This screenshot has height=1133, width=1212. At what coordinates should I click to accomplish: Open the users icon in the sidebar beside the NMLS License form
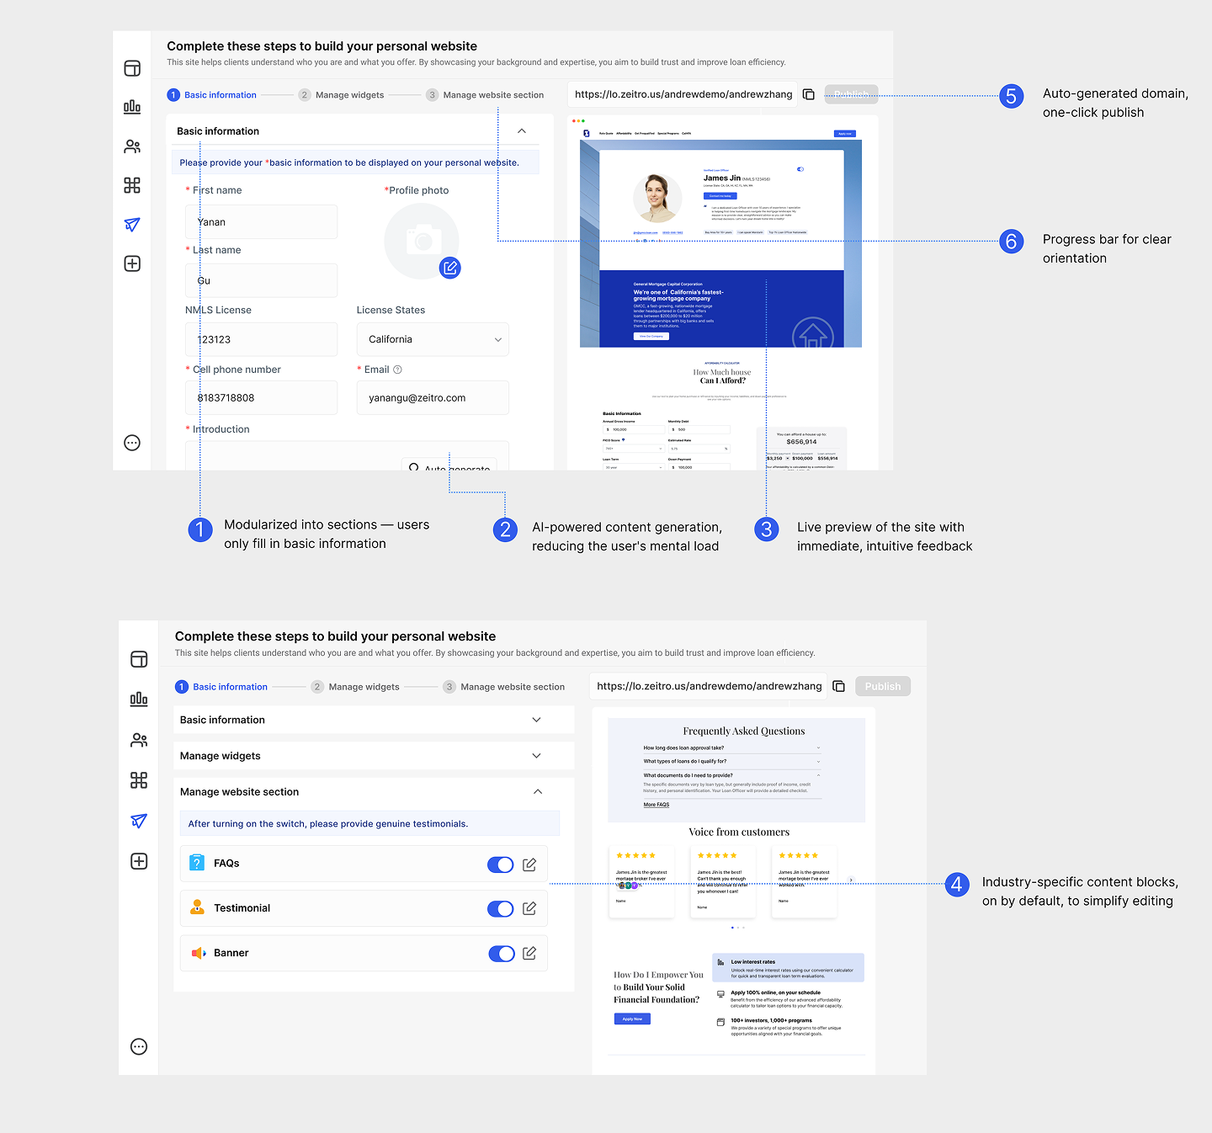(x=132, y=146)
